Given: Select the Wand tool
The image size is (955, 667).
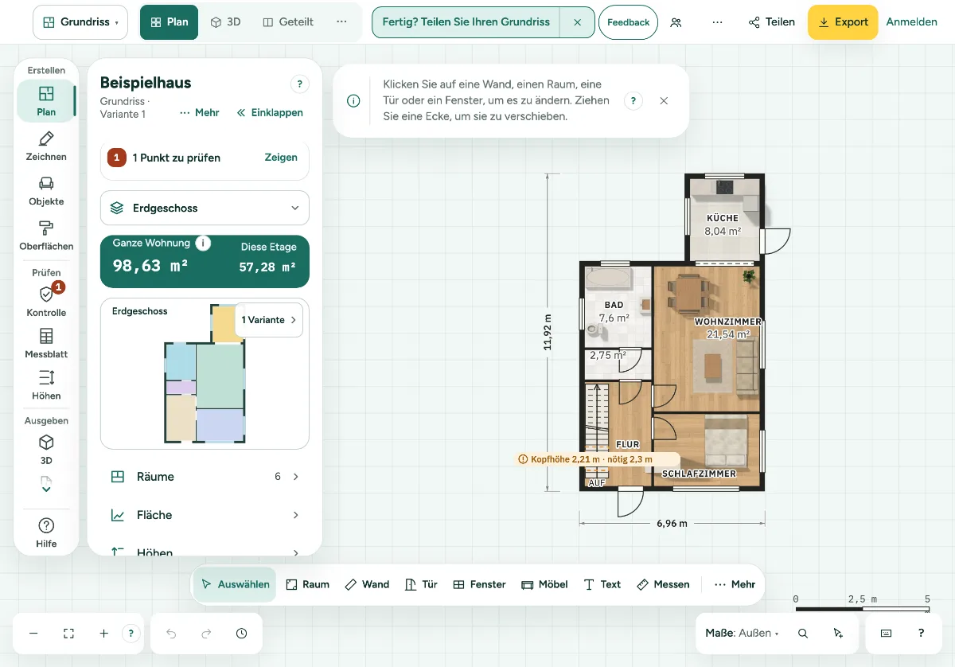Looking at the screenshot, I should (x=367, y=584).
